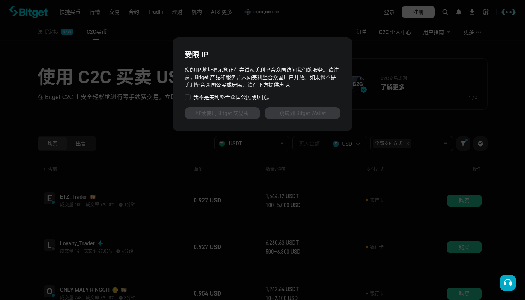Open the 订单 link
This screenshot has height=300, width=525.
coord(362,32)
